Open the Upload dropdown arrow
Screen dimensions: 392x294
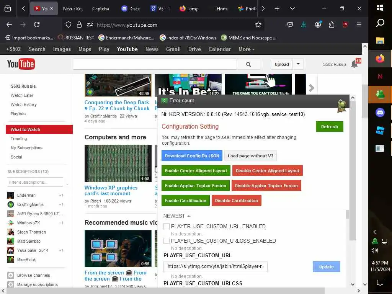(298, 64)
